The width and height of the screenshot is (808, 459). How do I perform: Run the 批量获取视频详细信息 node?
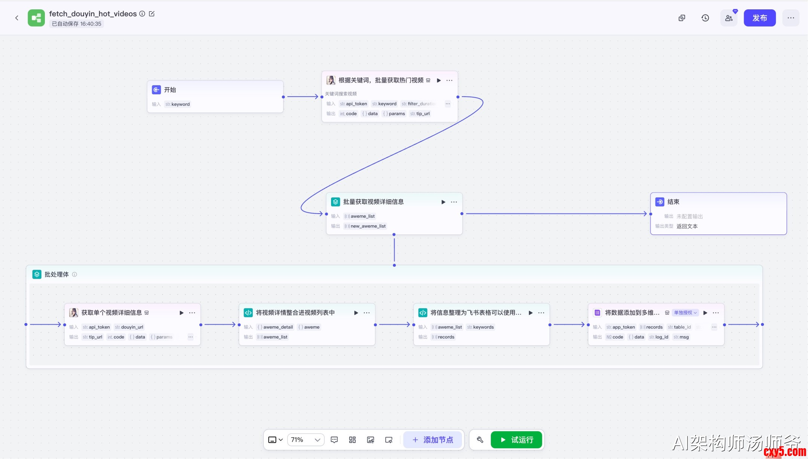click(x=443, y=202)
